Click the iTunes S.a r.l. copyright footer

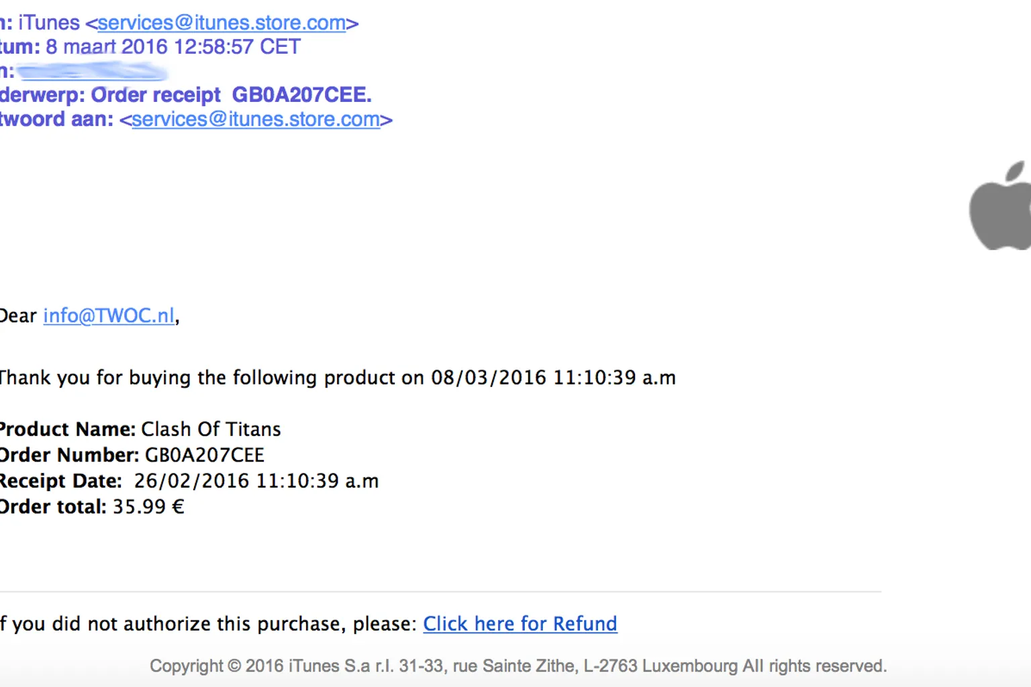coord(518,666)
